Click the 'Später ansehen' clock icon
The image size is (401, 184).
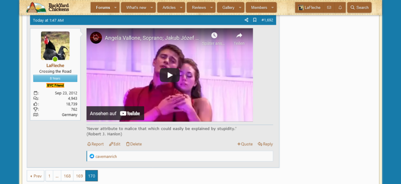[214, 35]
